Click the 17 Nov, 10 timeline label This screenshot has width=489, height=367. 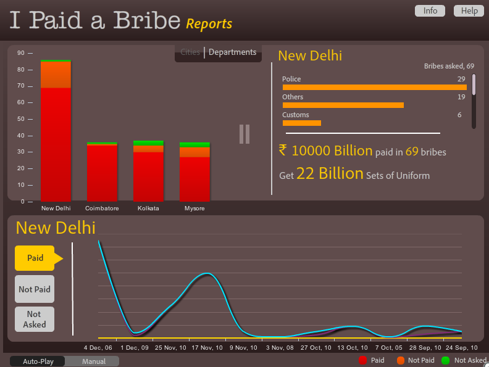(x=207, y=348)
